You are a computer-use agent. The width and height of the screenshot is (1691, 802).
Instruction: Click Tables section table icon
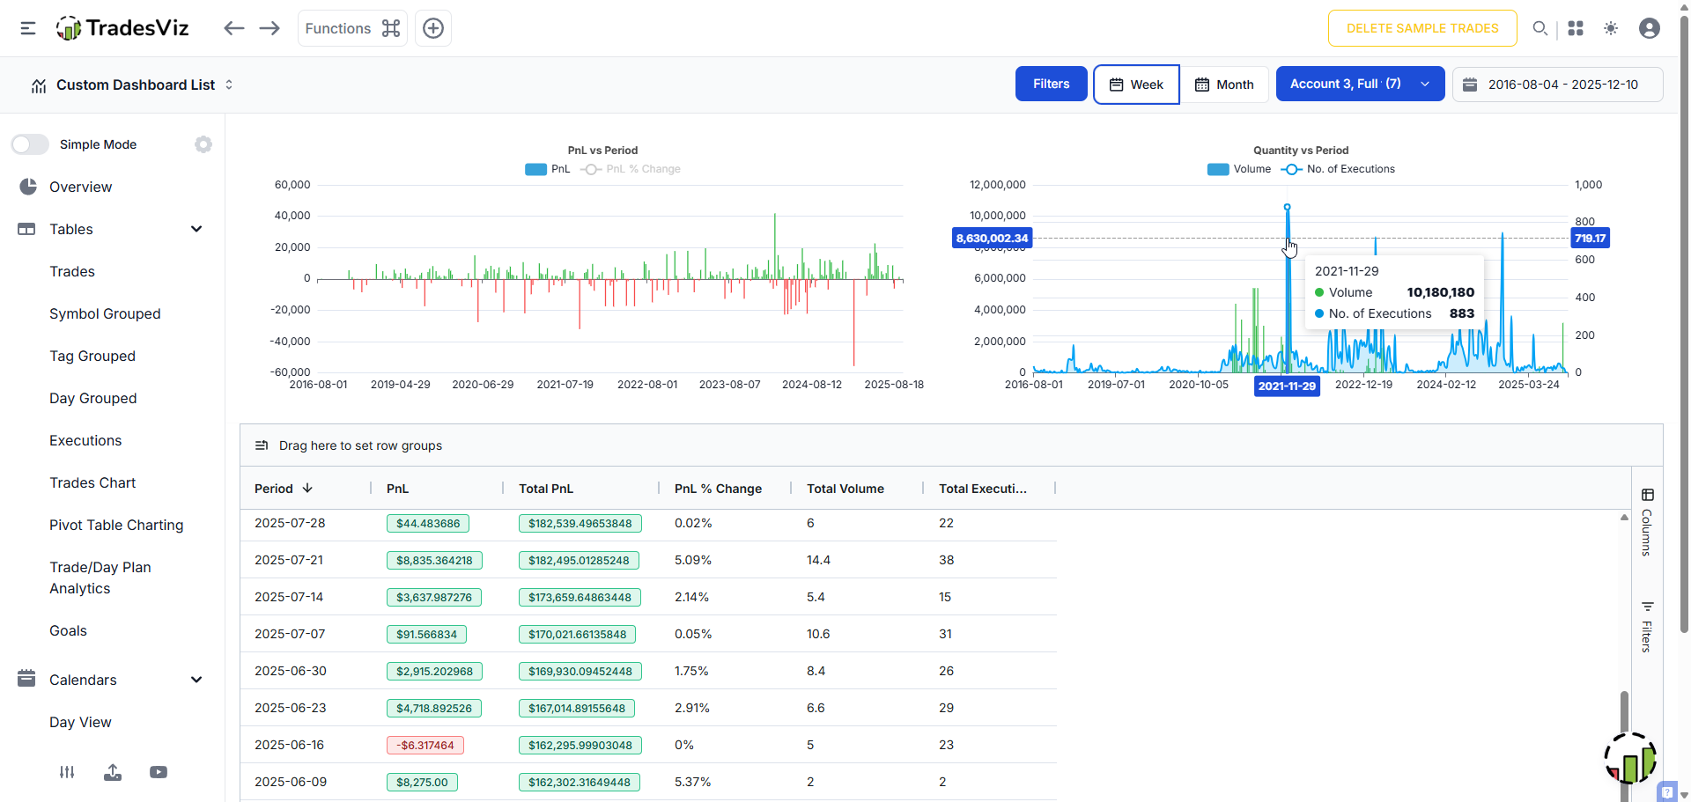[26, 229]
